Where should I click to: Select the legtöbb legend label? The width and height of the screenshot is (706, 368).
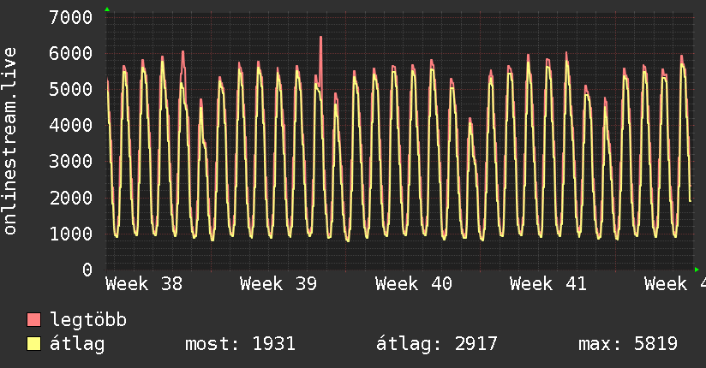[x=89, y=320]
